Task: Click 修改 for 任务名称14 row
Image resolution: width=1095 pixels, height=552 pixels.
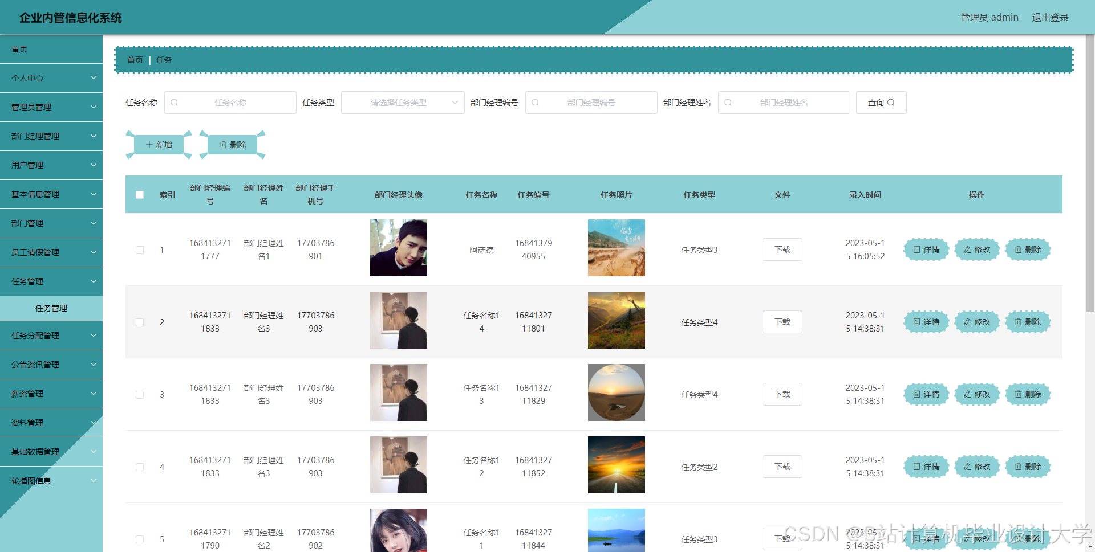Action: (977, 322)
